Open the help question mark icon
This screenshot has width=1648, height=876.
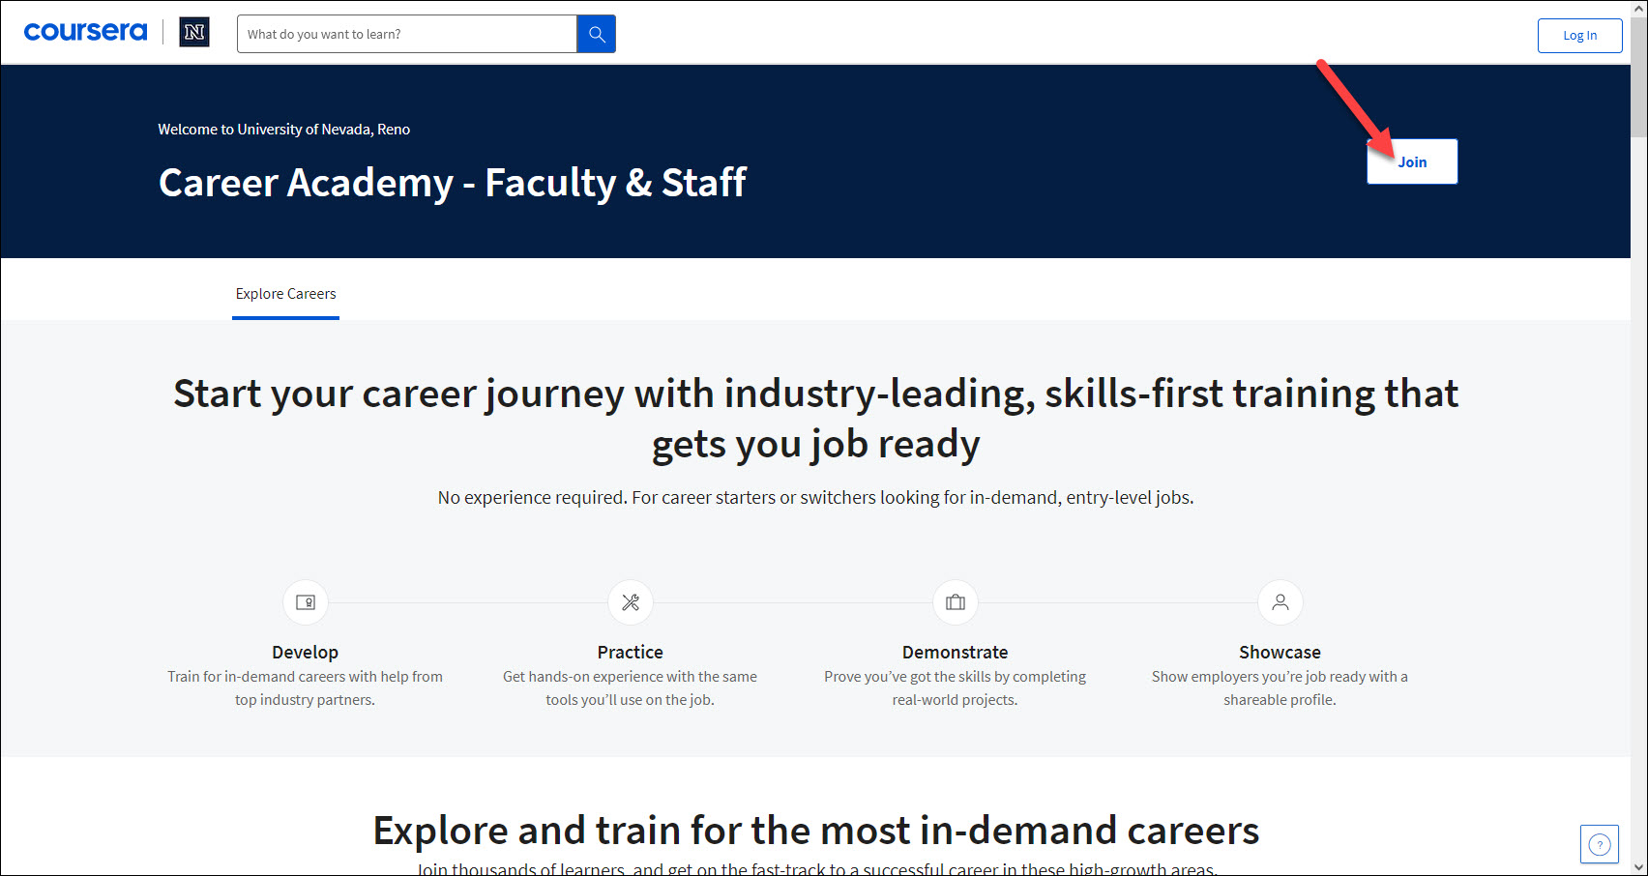[x=1599, y=844]
